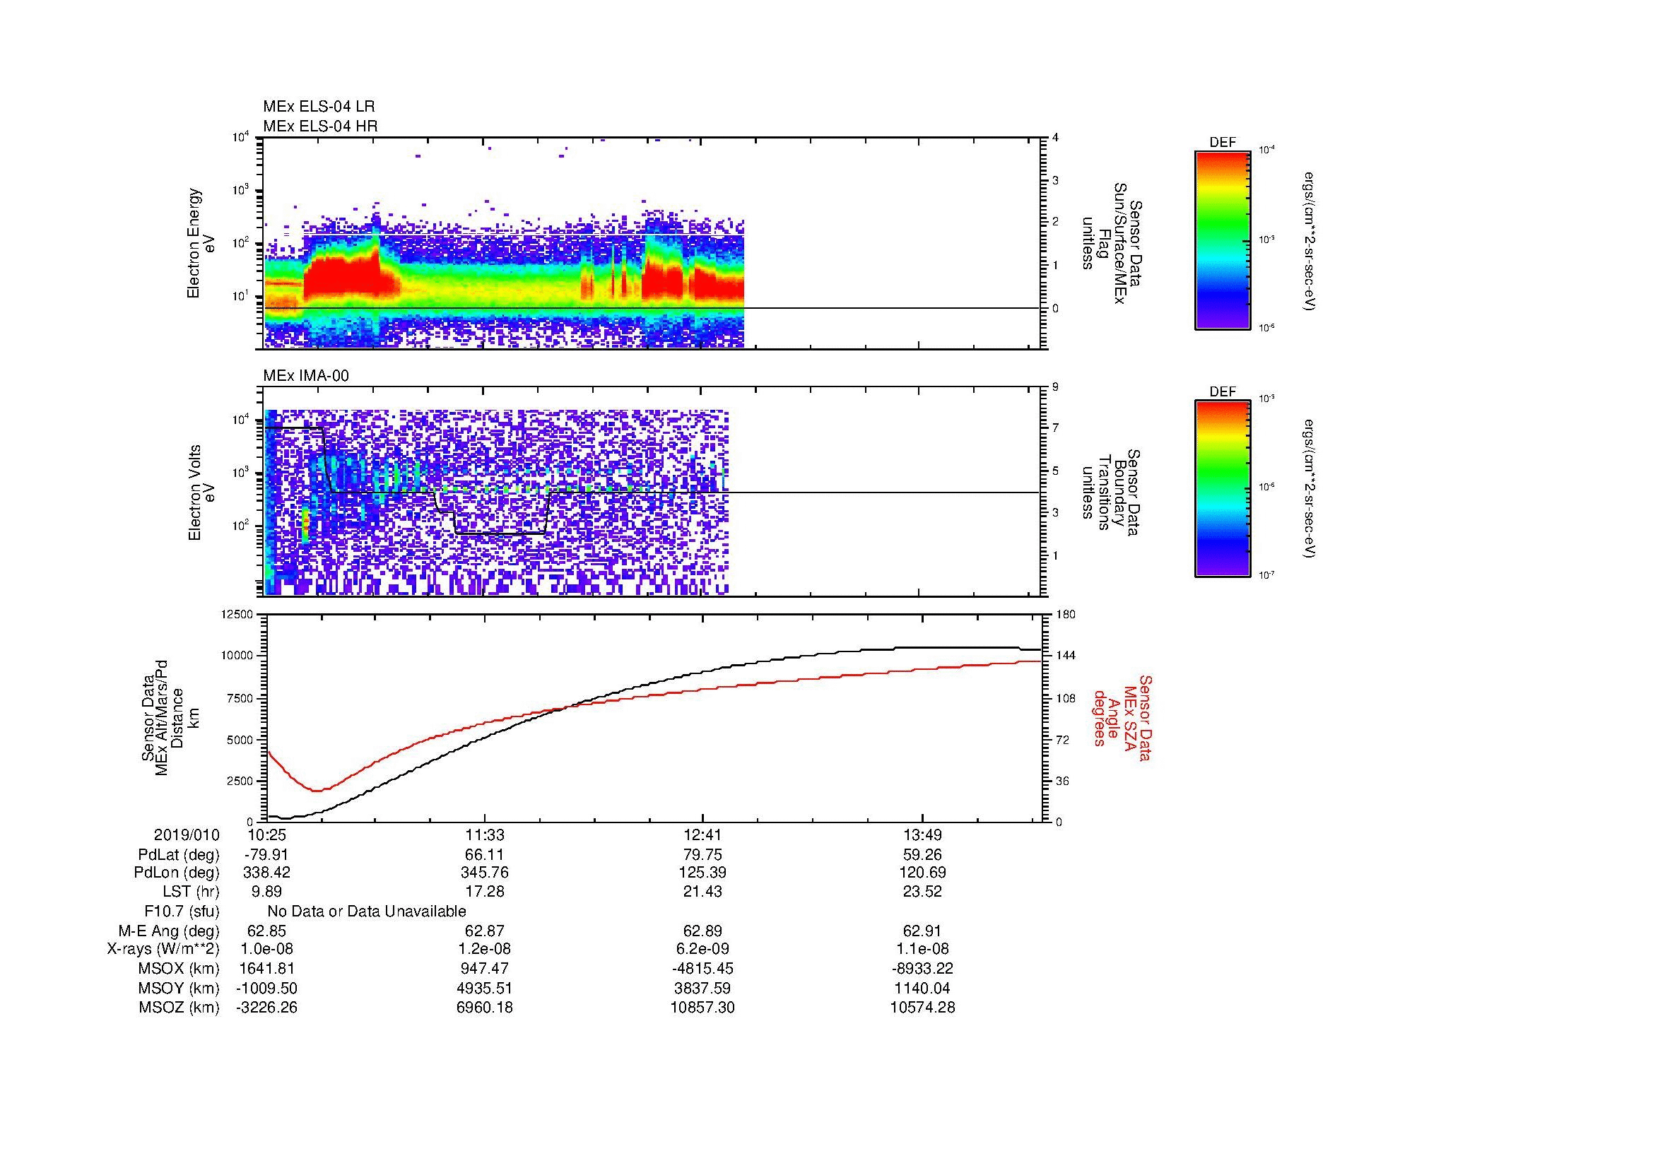Click MSOZ value 6960.18
1653x1168 pixels.
[x=486, y=1008]
